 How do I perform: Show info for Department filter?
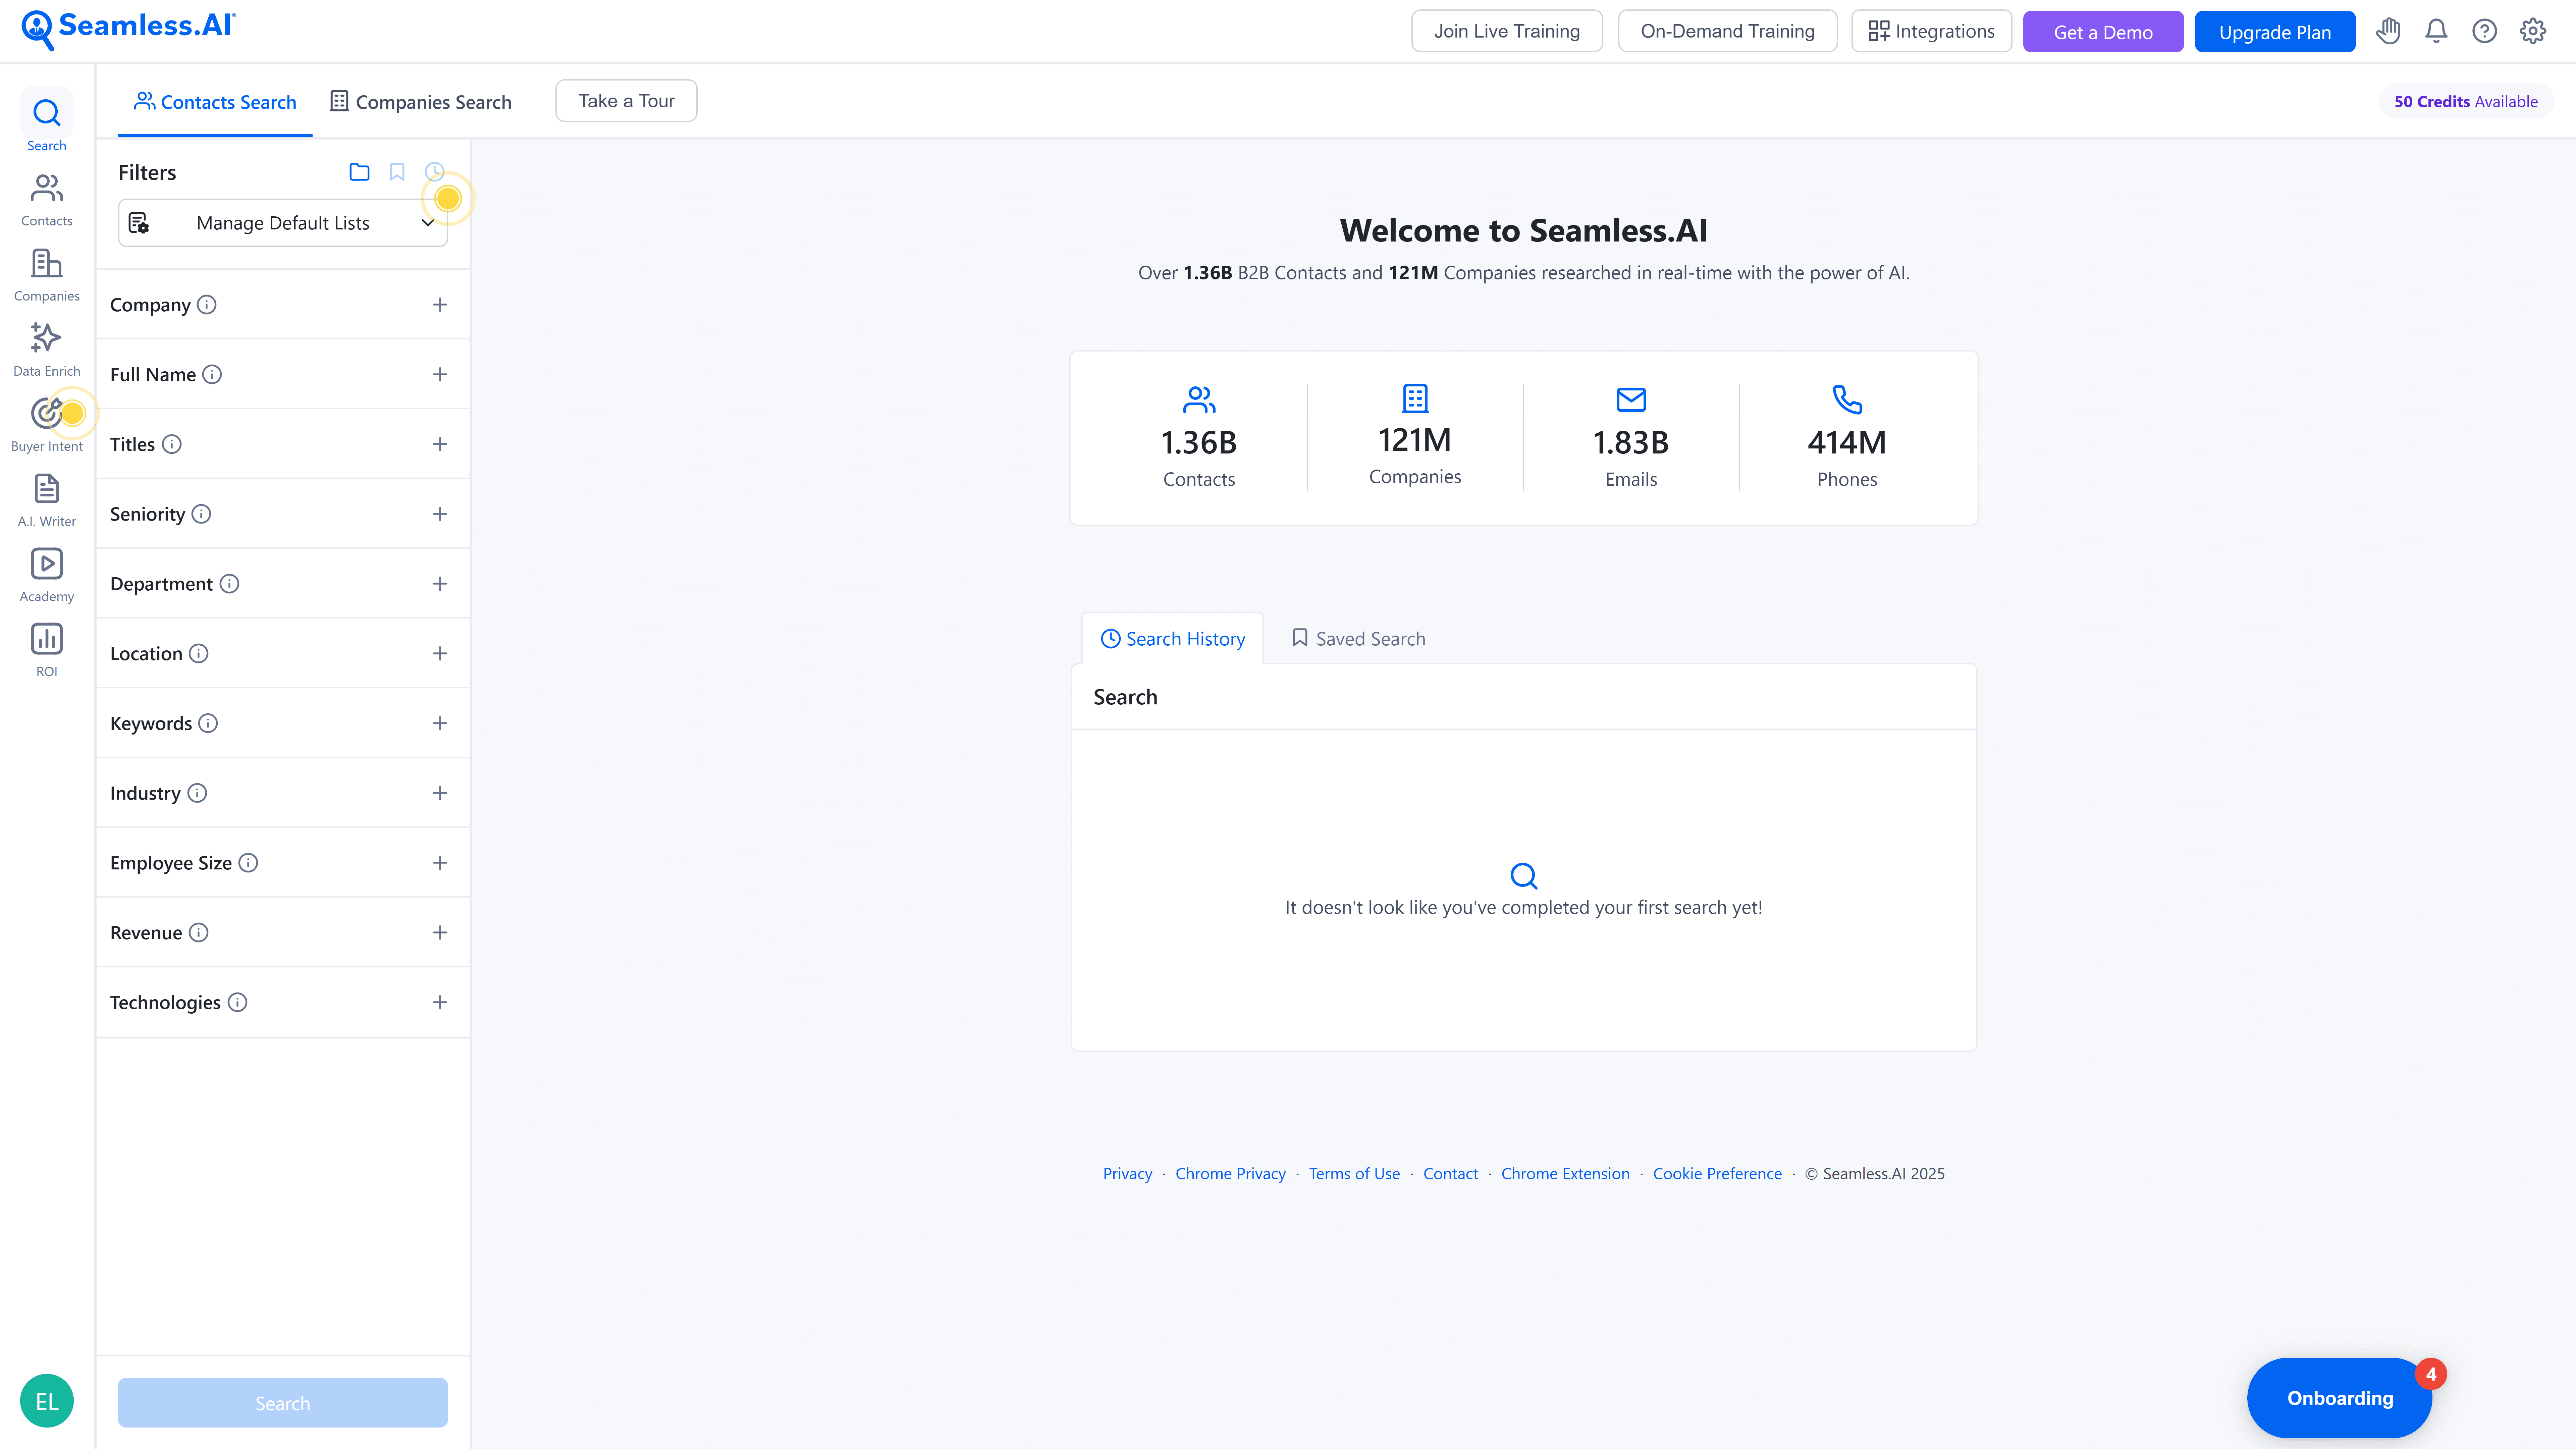click(x=229, y=584)
